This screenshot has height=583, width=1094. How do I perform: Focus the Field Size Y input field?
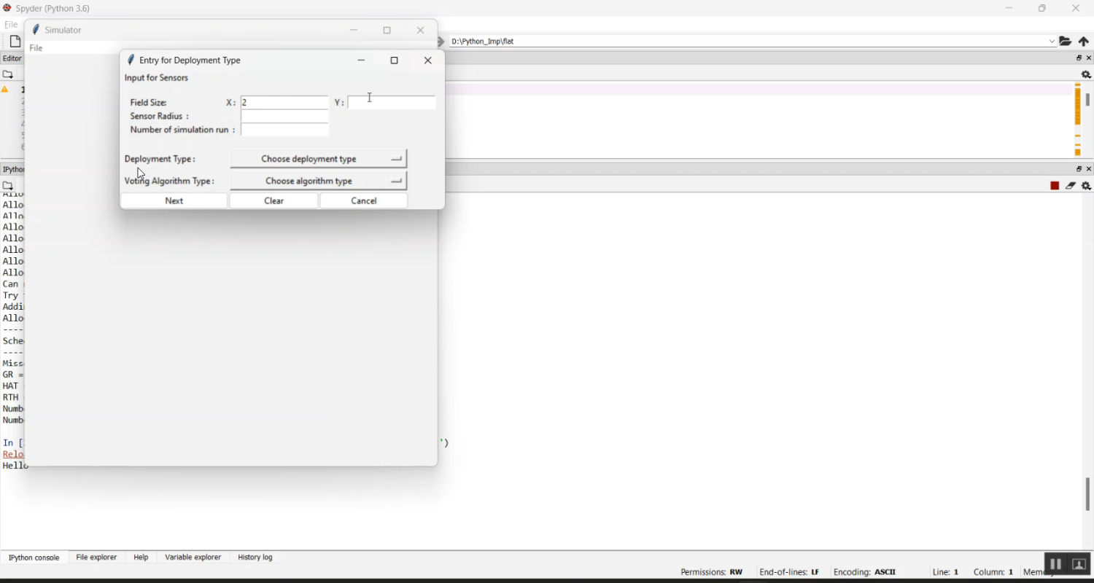click(x=392, y=103)
